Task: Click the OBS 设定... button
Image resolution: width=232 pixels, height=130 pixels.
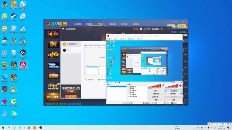Action: coord(156,91)
